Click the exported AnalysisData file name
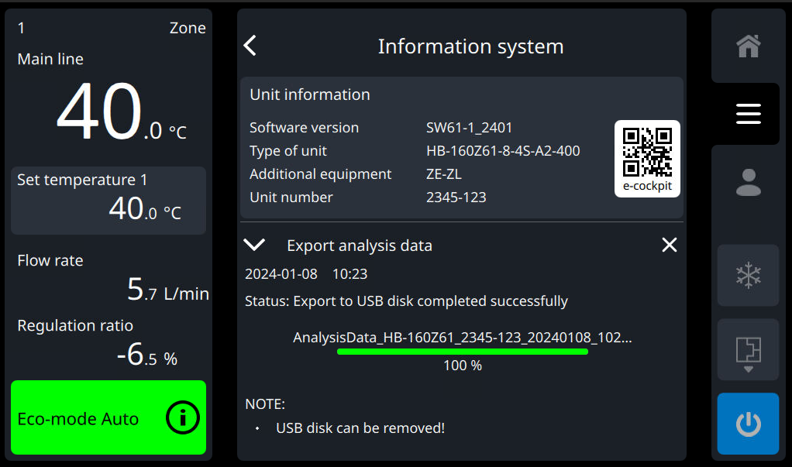This screenshot has height=467, width=792. tap(463, 338)
